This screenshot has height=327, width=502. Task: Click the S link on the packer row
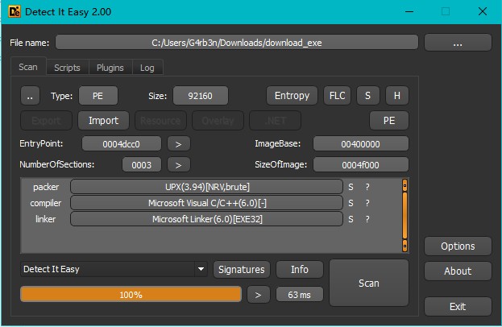pos(351,187)
